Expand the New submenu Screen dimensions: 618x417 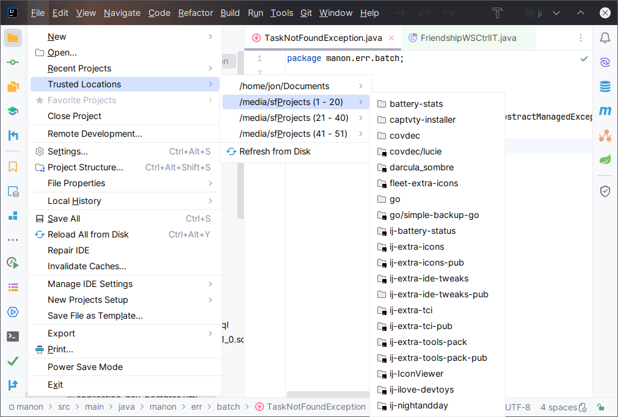click(125, 37)
